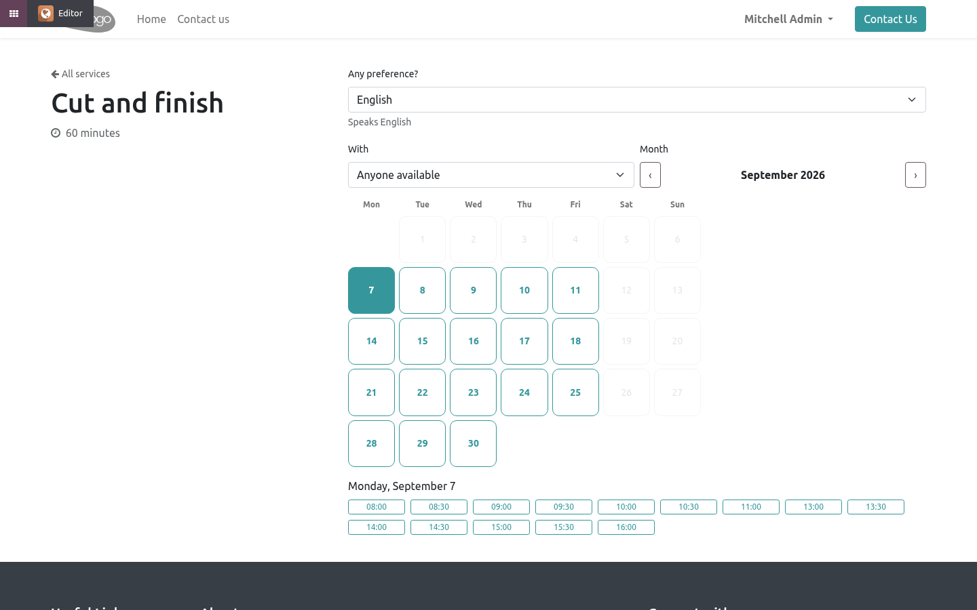Viewport: 977px width, 610px height.
Task: Choose the 09:00 time slot
Action: pyautogui.click(x=501, y=507)
